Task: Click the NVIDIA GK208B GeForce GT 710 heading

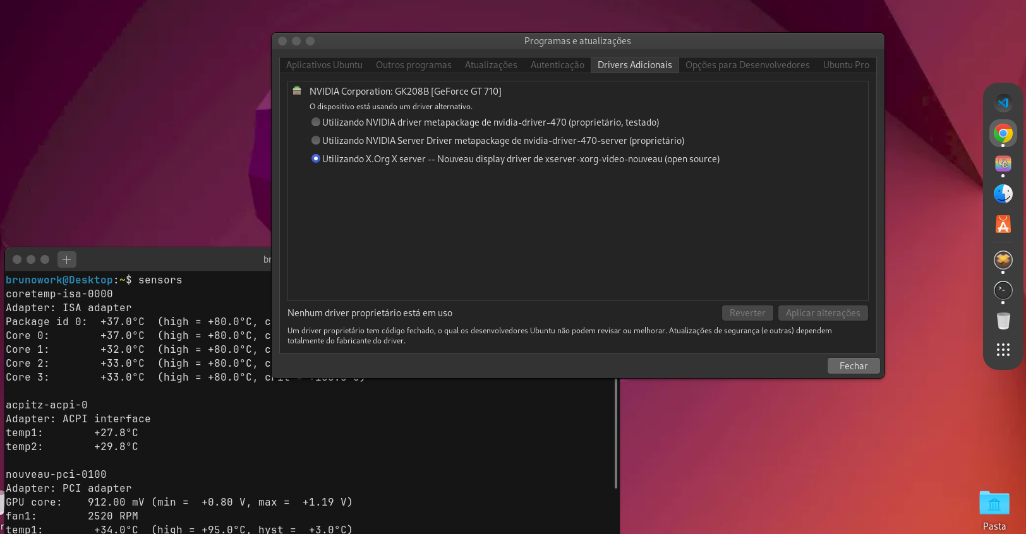Action: point(405,92)
